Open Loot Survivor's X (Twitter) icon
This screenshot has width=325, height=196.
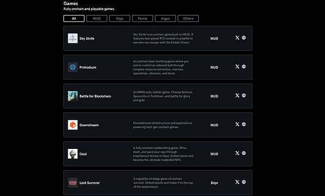point(237,182)
